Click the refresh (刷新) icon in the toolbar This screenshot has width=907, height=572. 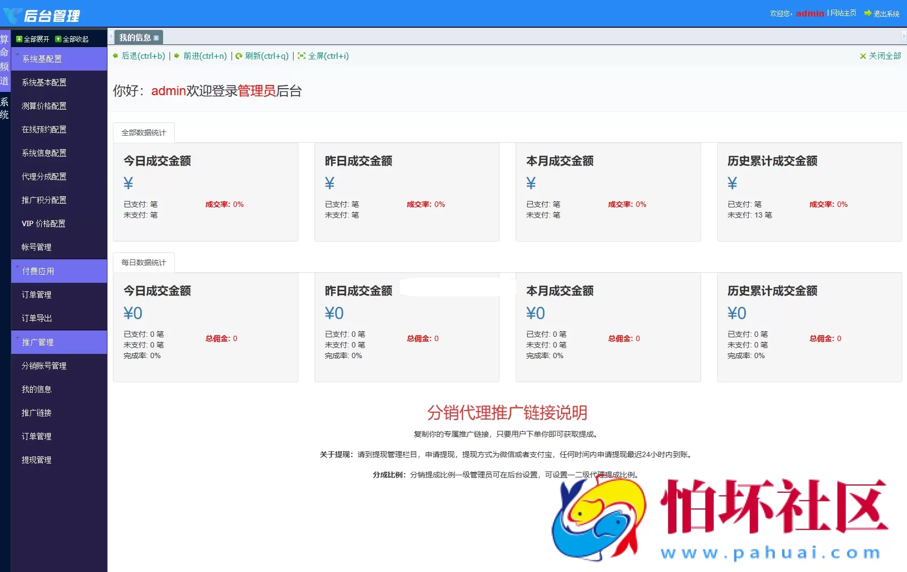239,56
